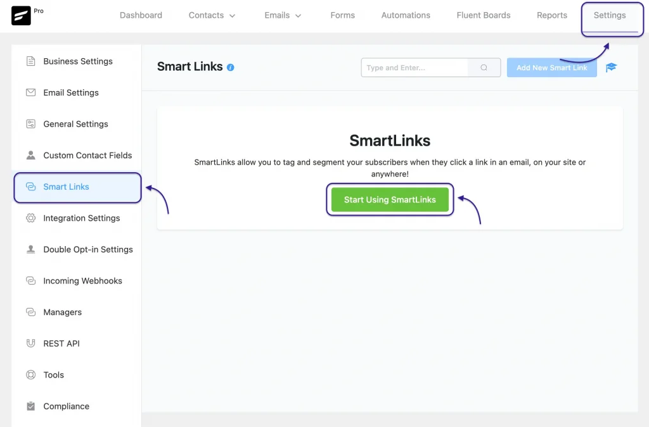Switch to the Dashboard menu item
The width and height of the screenshot is (649, 427).
(141, 15)
